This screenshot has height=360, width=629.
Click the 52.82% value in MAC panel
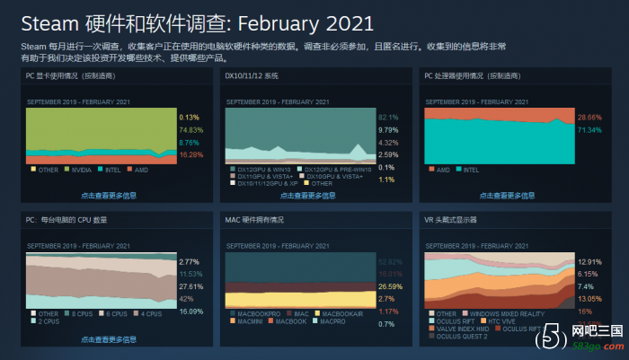390,262
